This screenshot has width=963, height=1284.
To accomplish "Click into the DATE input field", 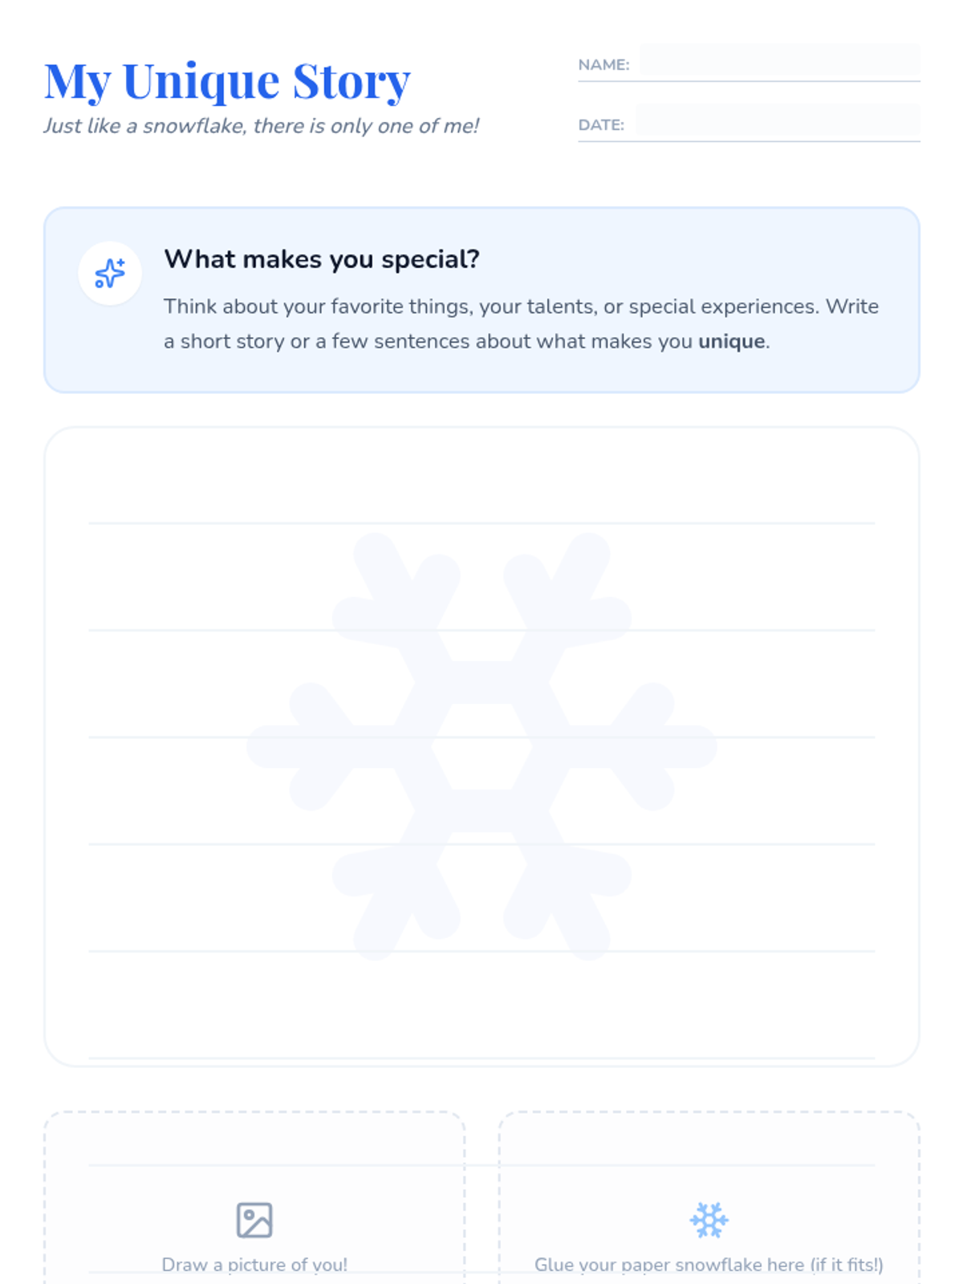I will [x=778, y=122].
